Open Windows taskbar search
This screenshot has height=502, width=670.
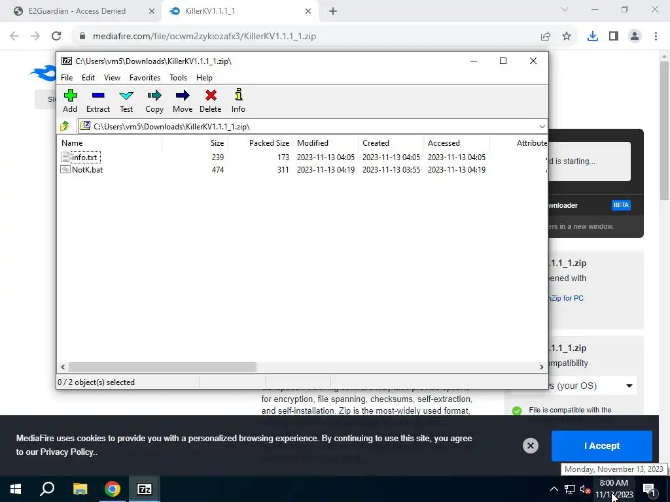[x=47, y=489]
